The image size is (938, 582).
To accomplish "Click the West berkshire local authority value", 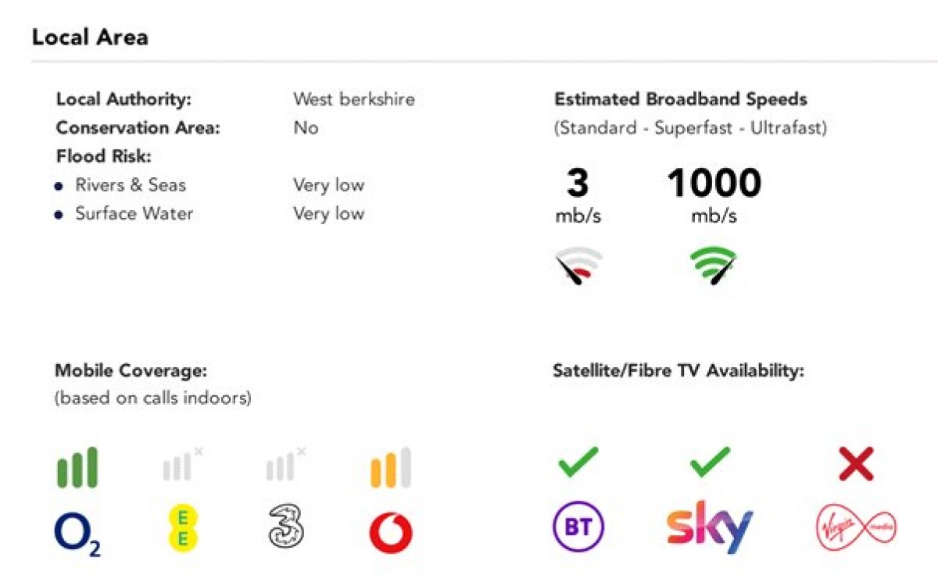I will [354, 99].
